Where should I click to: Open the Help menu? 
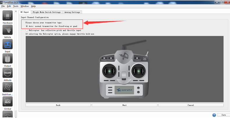33,6
